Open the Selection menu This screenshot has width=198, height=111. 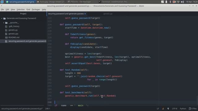(21, 10)
